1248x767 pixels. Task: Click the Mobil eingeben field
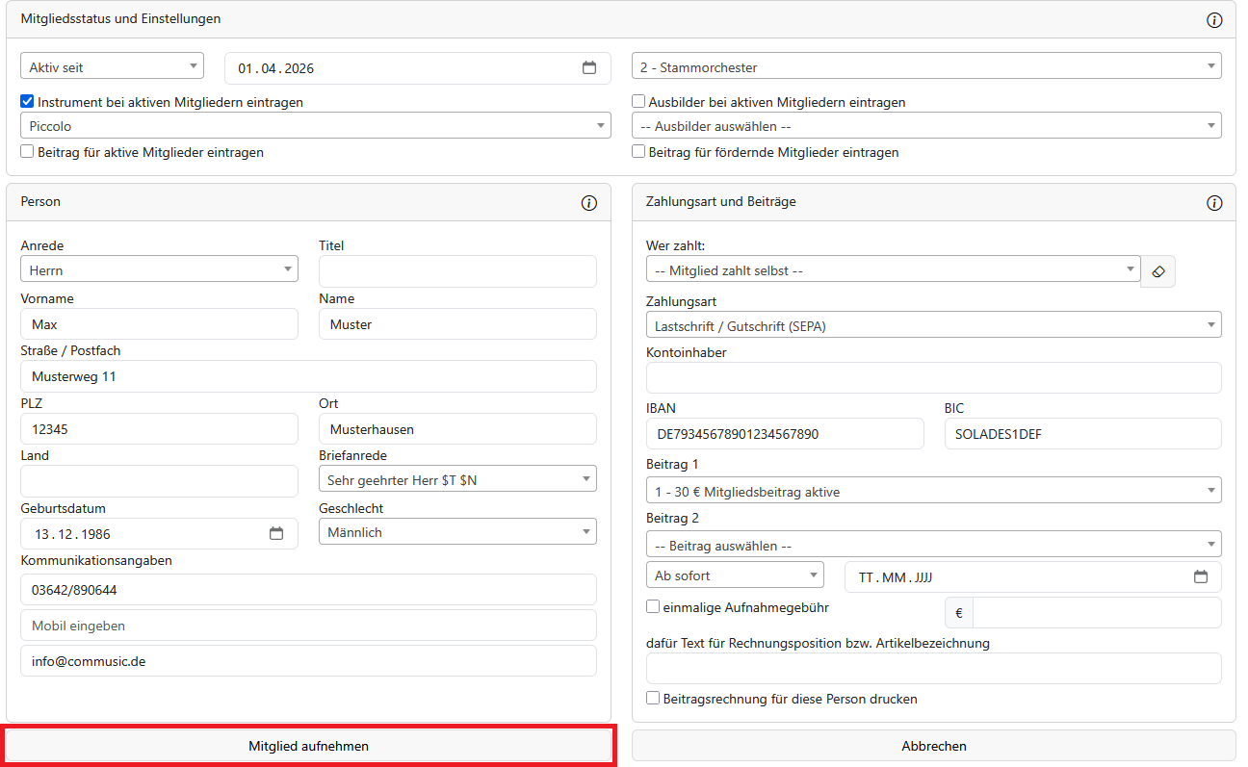coord(308,626)
